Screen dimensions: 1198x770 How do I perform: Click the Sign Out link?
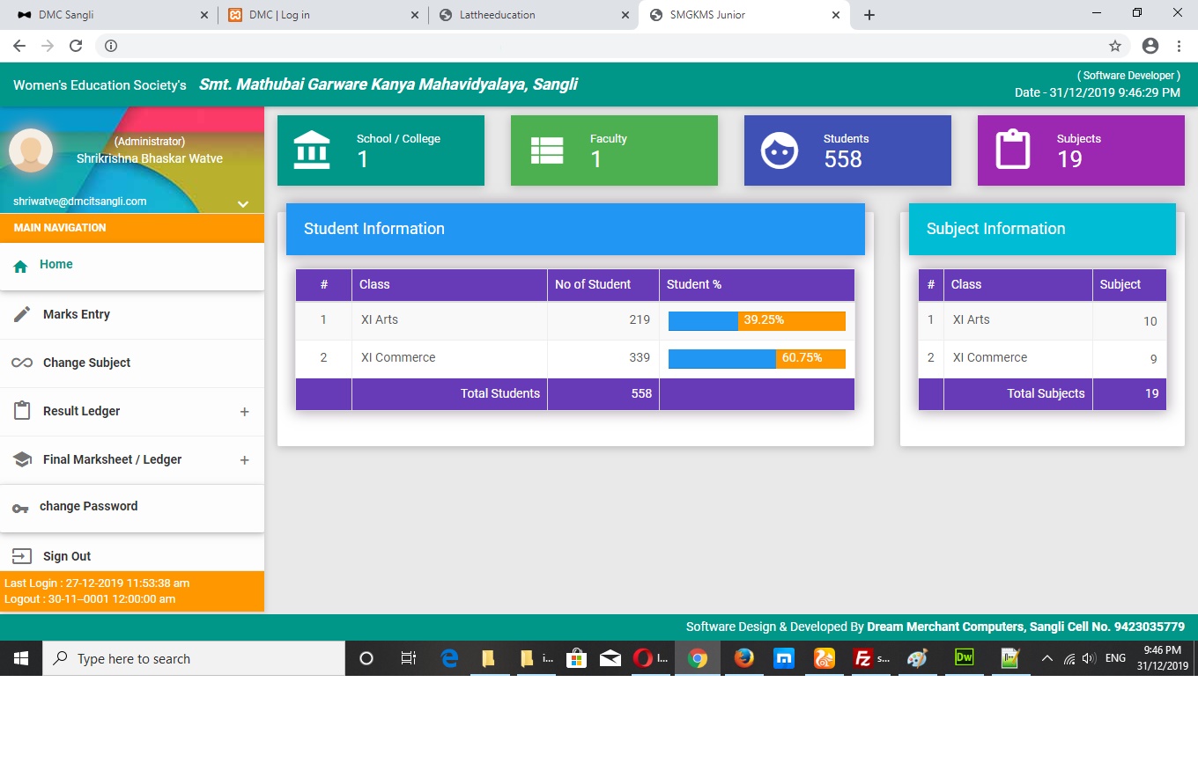coord(67,556)
